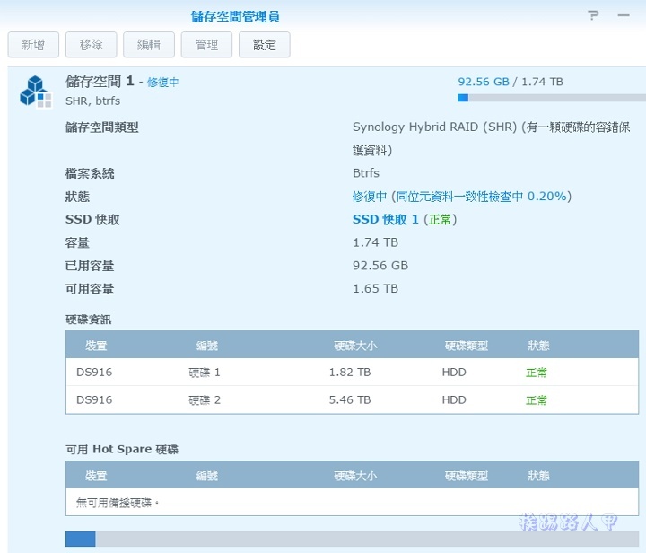Open the help question mark icon
Viewport: 646px width, 553px height.
coord(593,16)
